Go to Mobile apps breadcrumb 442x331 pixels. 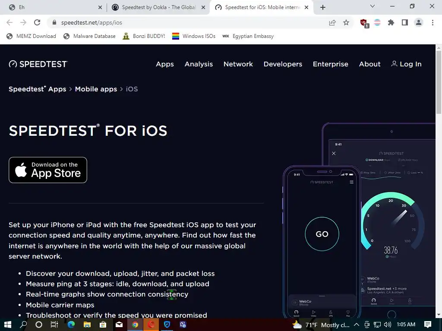pyautogui.click(x=96, y=89)
